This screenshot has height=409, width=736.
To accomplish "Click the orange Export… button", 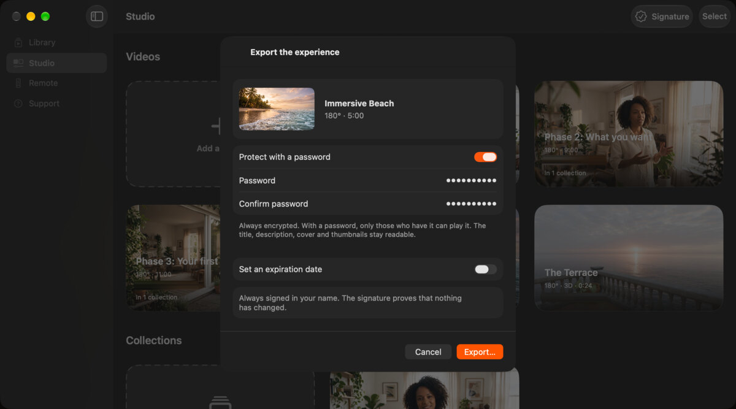I will 480,352.
